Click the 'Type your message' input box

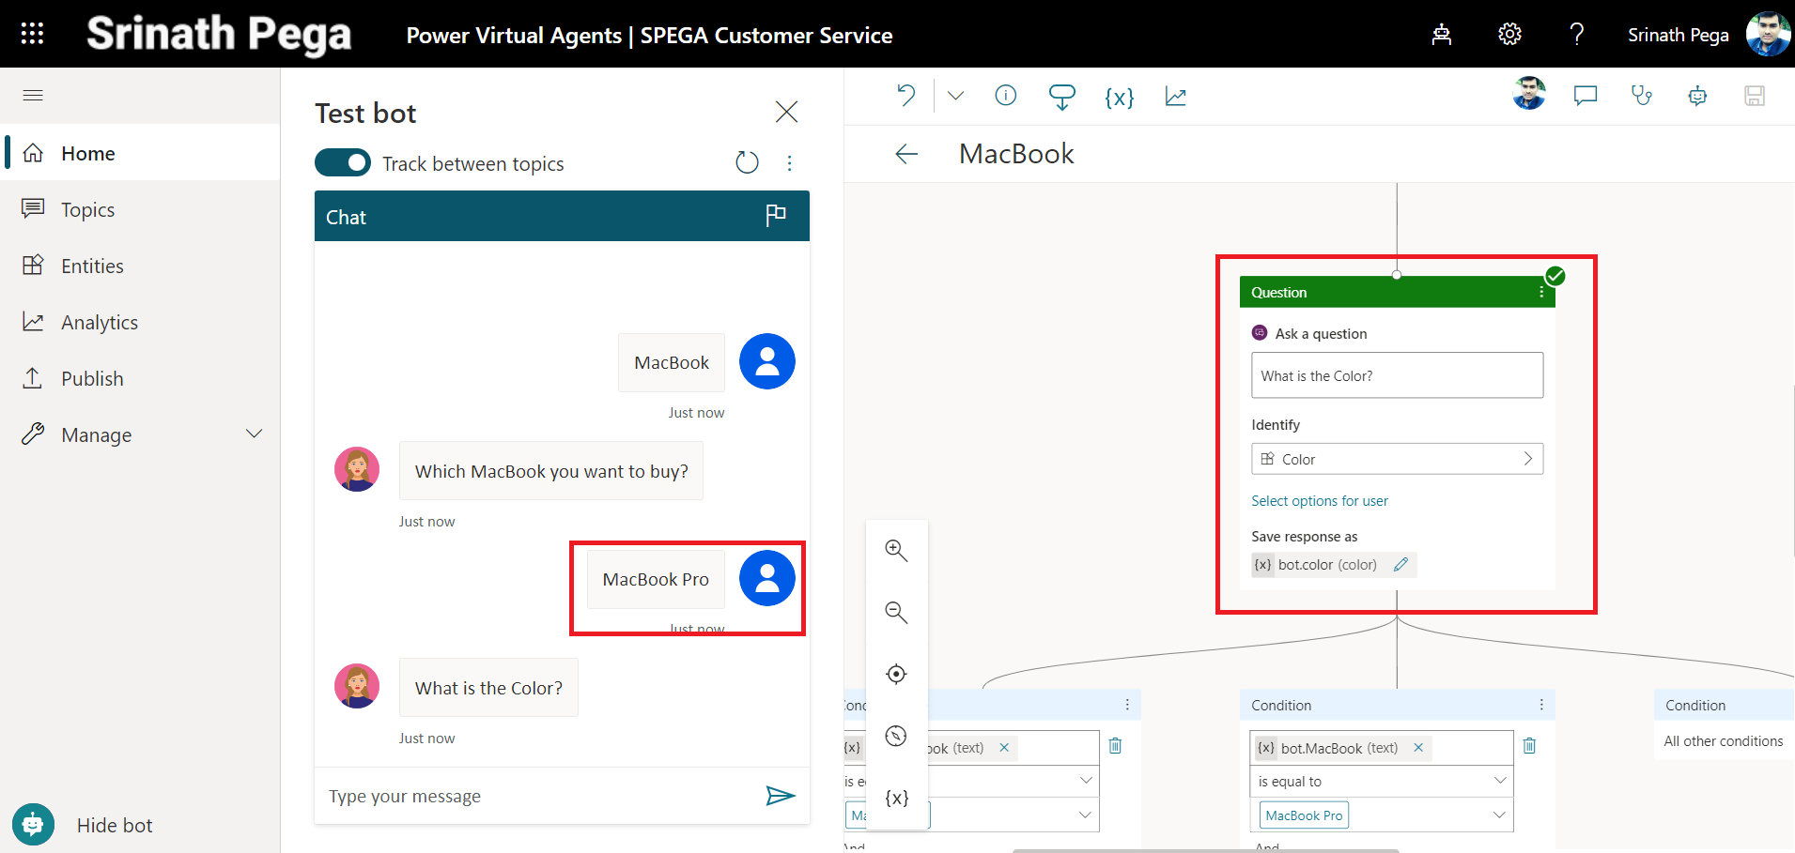pos(535,796)
